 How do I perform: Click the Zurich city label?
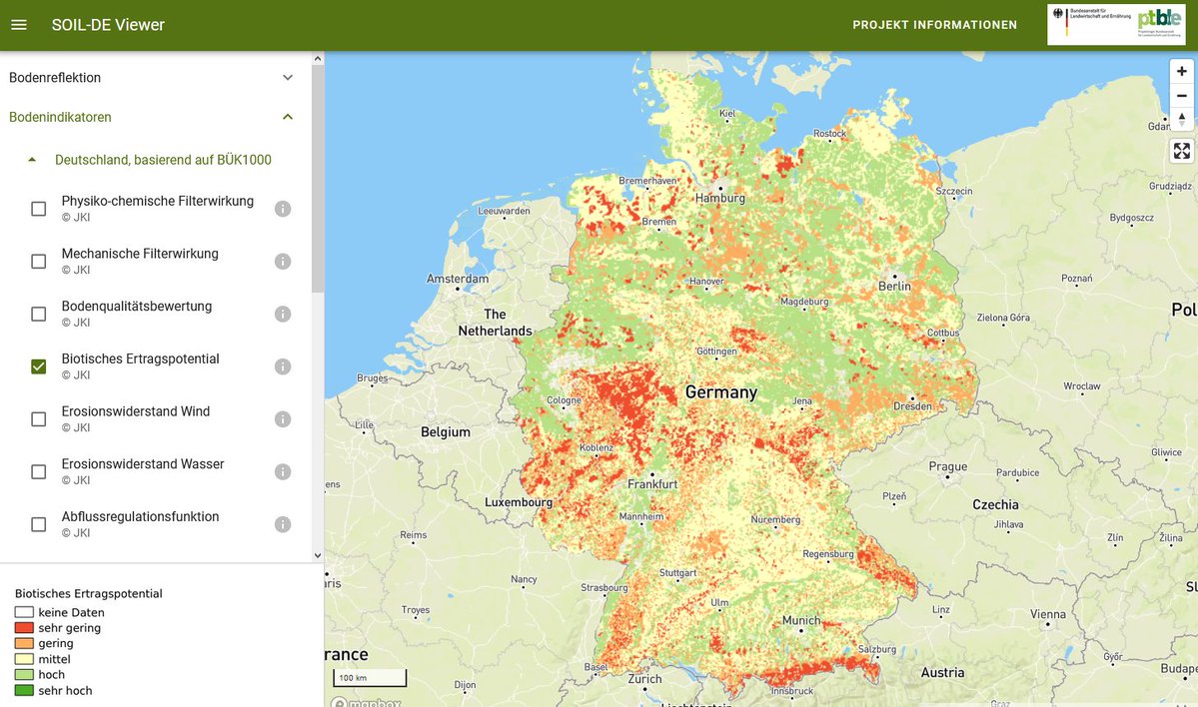644,679
